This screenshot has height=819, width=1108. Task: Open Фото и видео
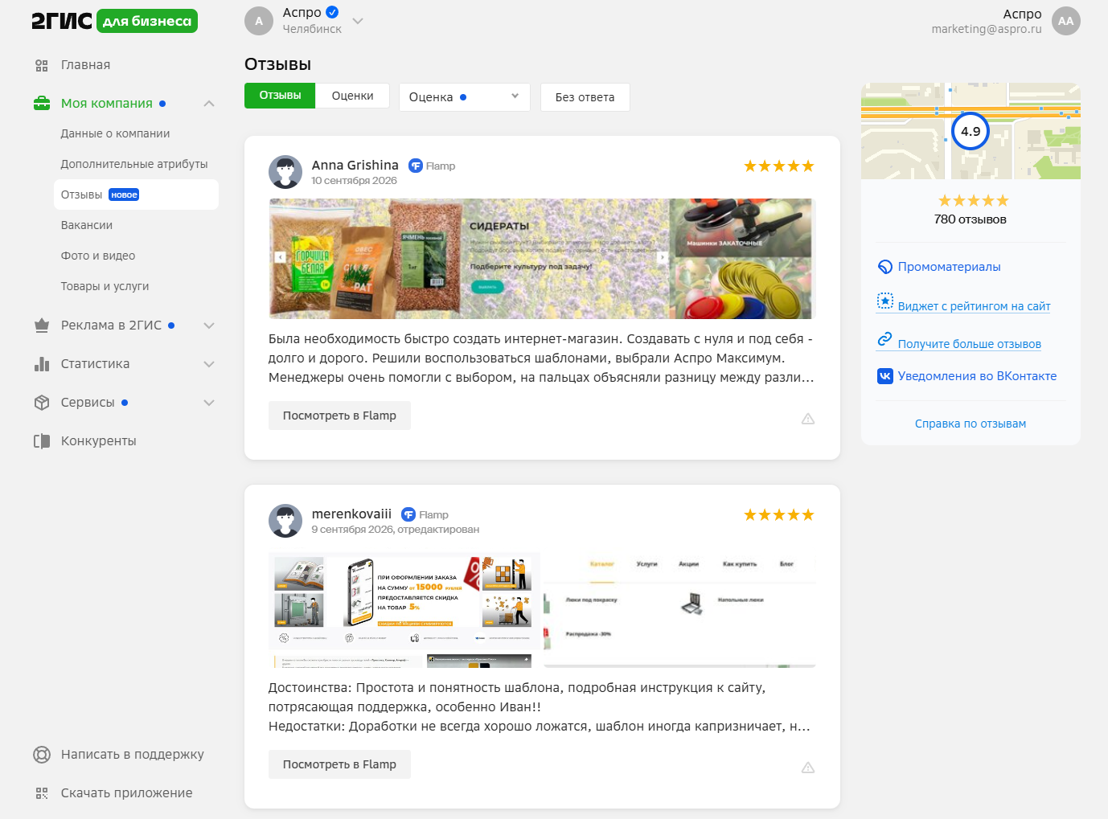[98, 256]
